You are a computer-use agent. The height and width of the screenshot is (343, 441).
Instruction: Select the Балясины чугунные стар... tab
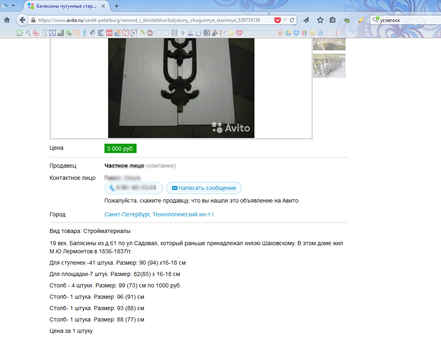point(66,6)
